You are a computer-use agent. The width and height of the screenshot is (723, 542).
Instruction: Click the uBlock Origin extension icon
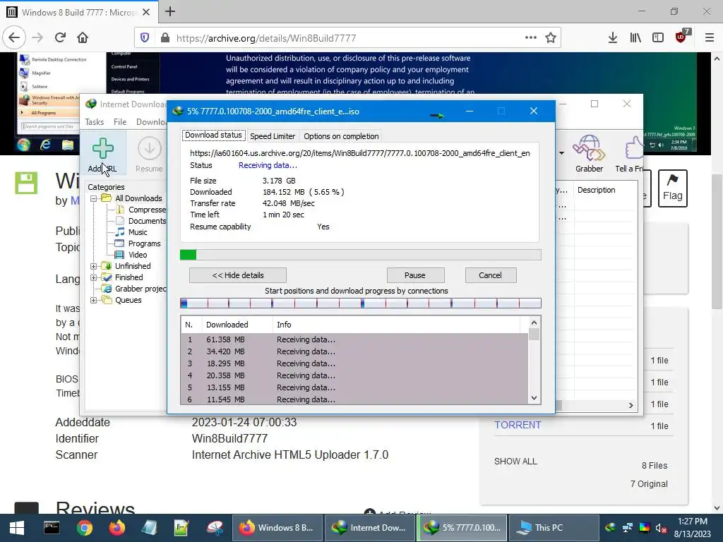[682, 37]
